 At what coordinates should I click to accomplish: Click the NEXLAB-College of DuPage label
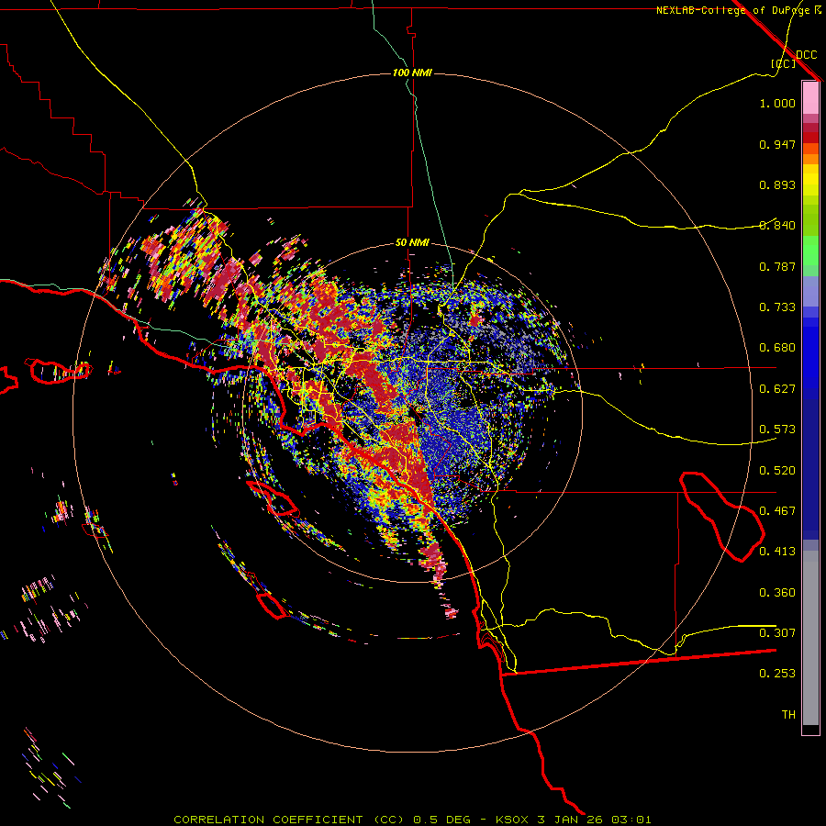[732, 10]
